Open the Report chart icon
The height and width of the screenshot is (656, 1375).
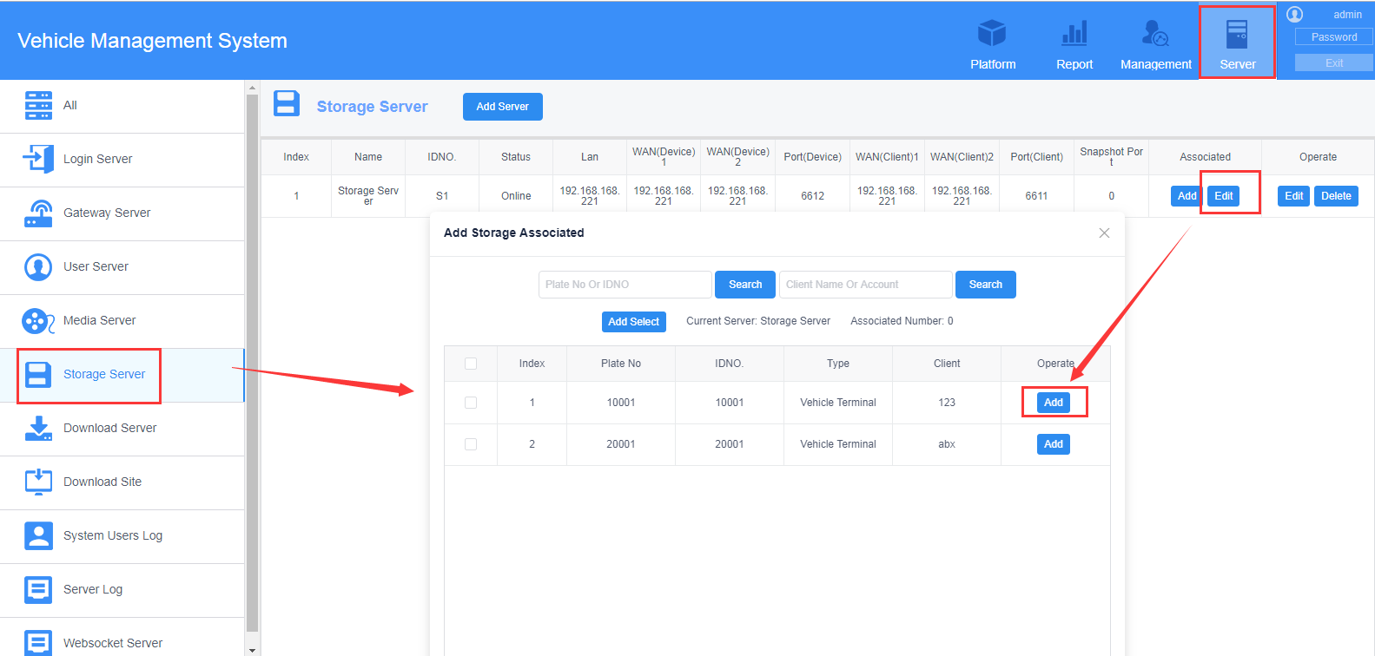(x=1074, y=34)
